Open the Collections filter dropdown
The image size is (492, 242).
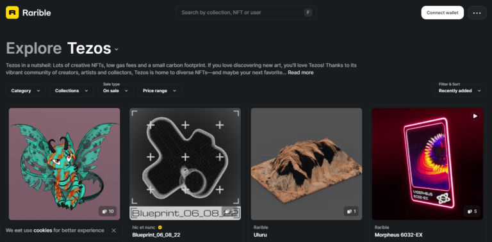[x=72, y=91]
